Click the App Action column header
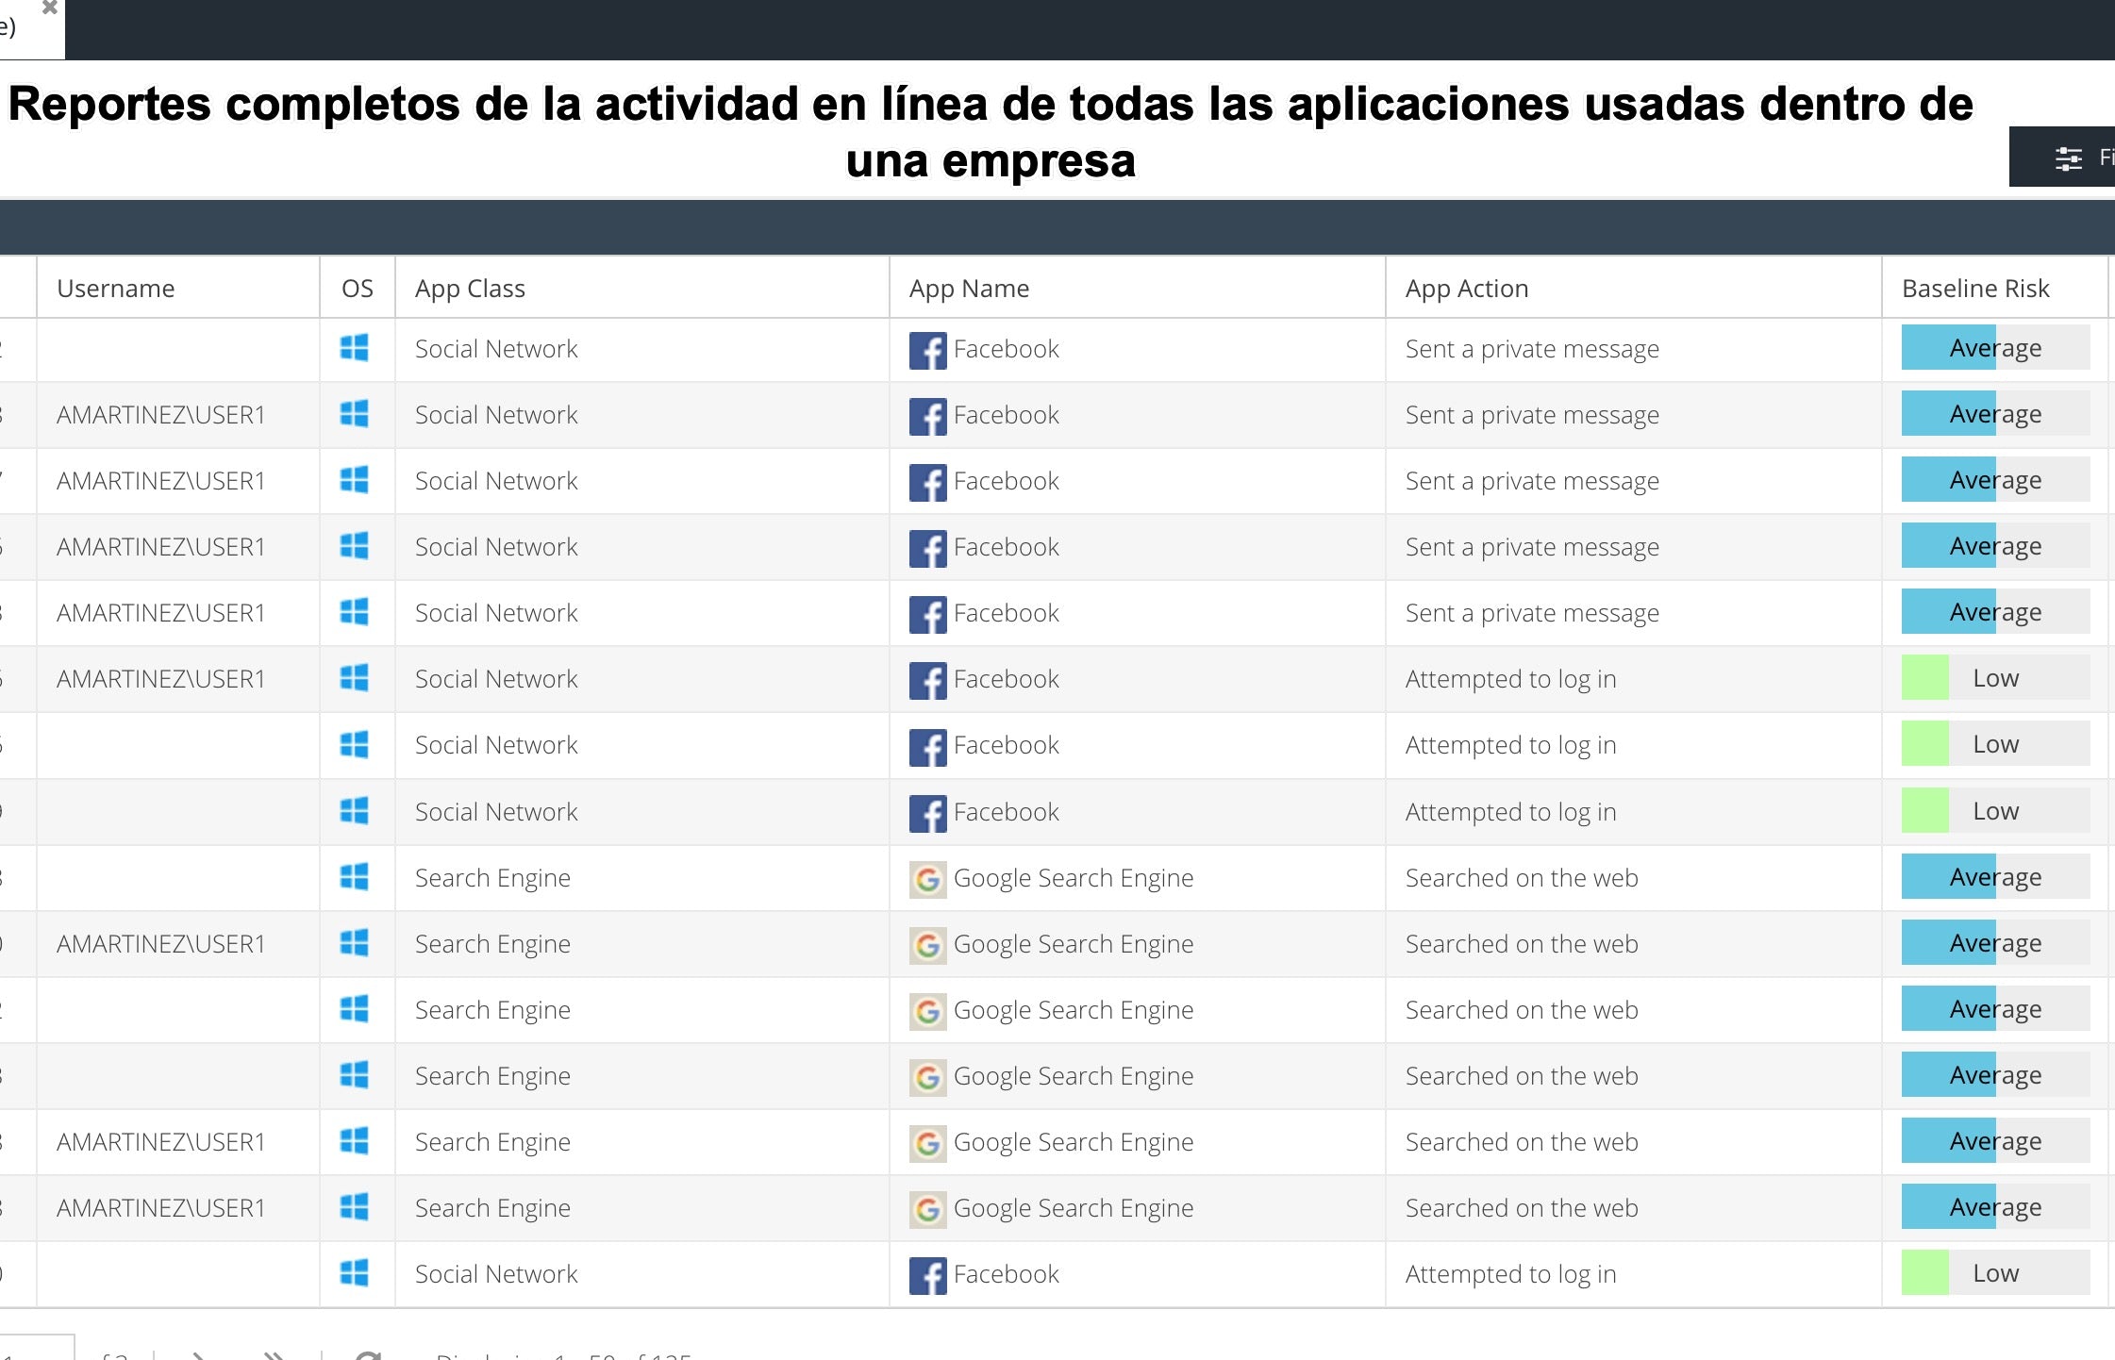Screen dimensions: 2115x1360 click(x=1466, y=288)
